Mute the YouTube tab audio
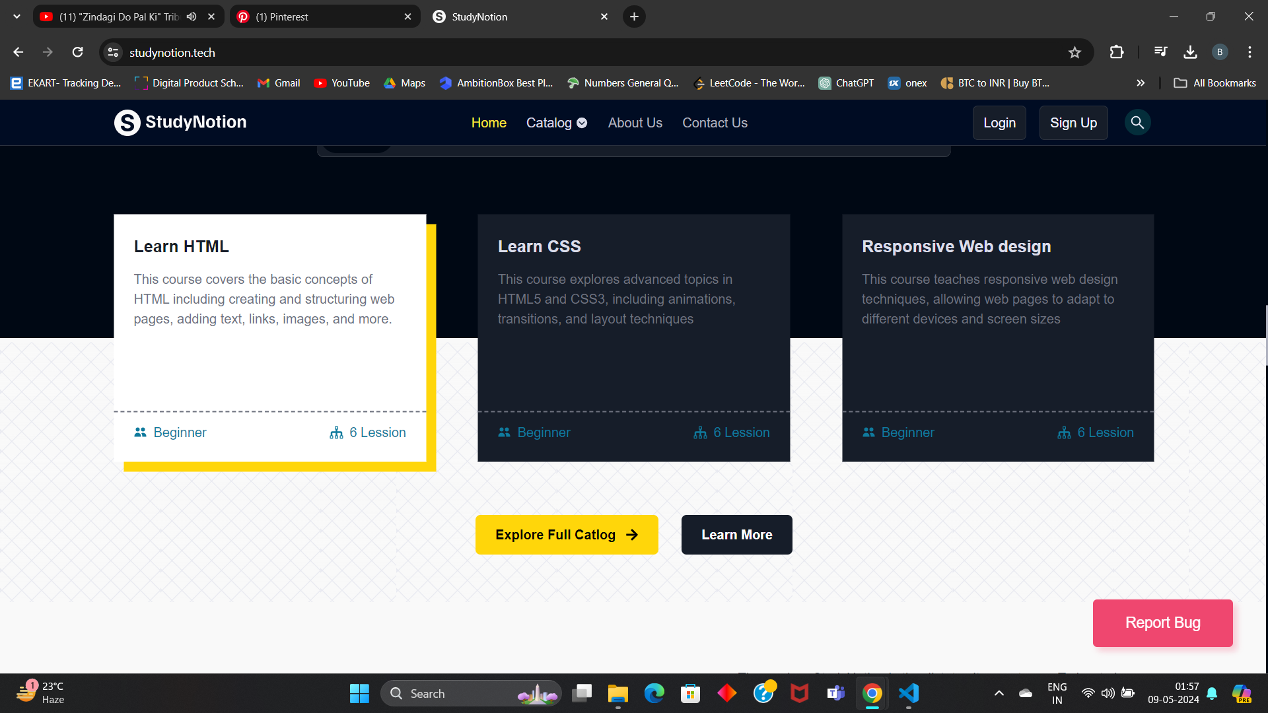This screenshot has width=1268, height=713. (x=192, y=17)
